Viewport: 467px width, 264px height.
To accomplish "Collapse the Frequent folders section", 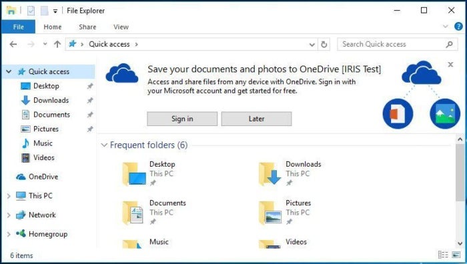I will point(104,145).
